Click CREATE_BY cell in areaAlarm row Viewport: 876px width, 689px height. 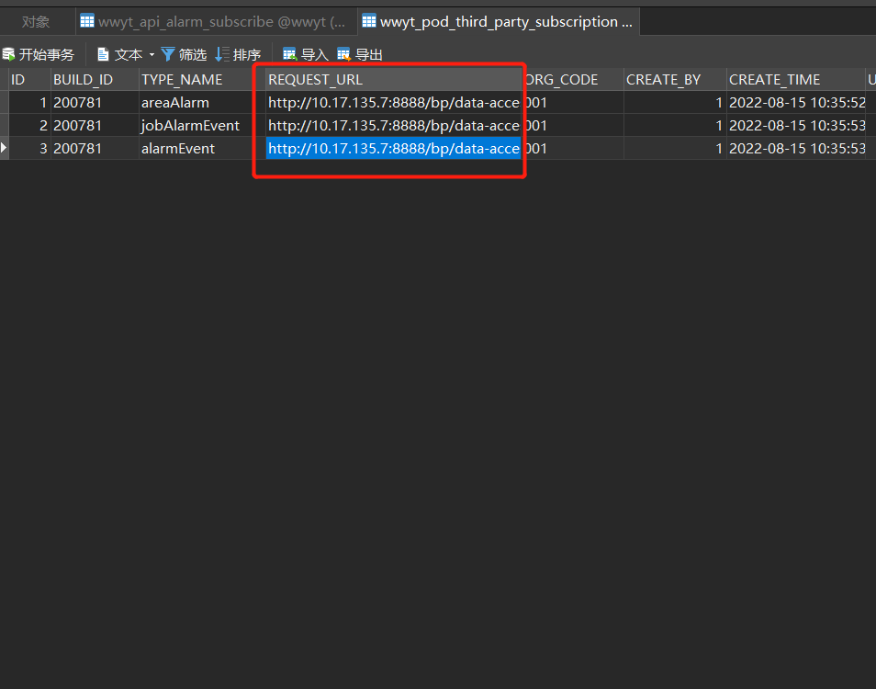point(675,102)
